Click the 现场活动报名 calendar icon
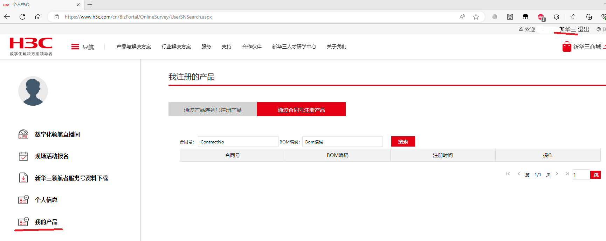The width and height of the screenshot is (606, 241). coord(23,156)
